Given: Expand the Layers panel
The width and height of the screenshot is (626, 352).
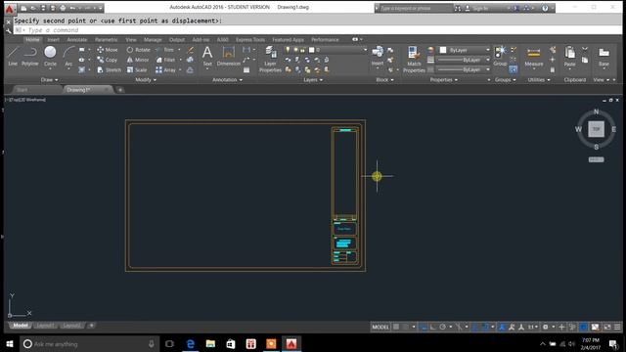Looking at the screenshot, I should pyautogui.click(x=313, y=80).
